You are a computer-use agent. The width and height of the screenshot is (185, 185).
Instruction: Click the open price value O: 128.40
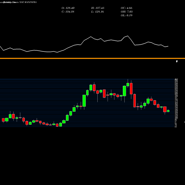tap(68, 8)
